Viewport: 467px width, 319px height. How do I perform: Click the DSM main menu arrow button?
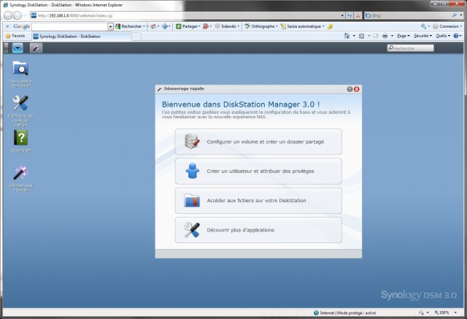click(18, 48)
